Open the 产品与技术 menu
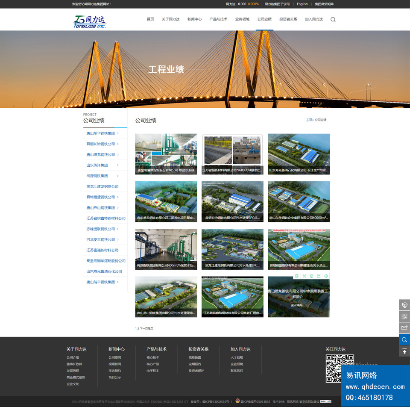Image resolution: width=410 pixels, height=407 pixels. (x=218, y=19)
